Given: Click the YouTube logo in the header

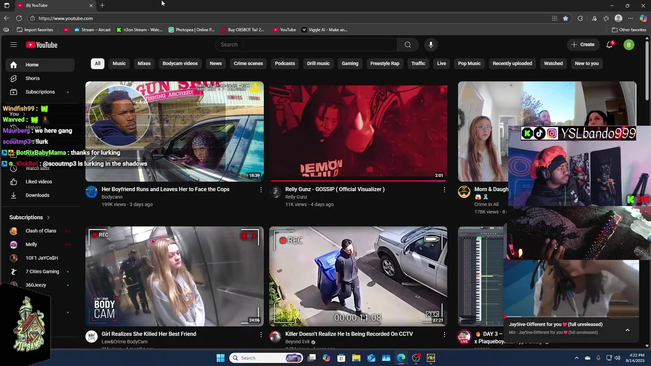Looking at the screenshot, I should pos(42,45).
